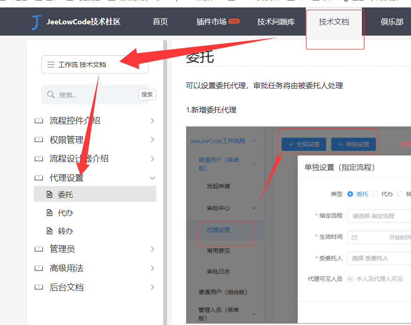Click the hamburger icon in 工作流 技术文档
The width and height of the screenshot is (411, 325).
click(x=50, y=65)
